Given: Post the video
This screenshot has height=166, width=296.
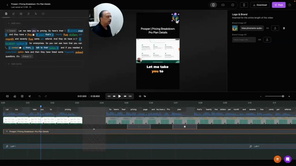Looking at the screenshot, I should 279,5.
